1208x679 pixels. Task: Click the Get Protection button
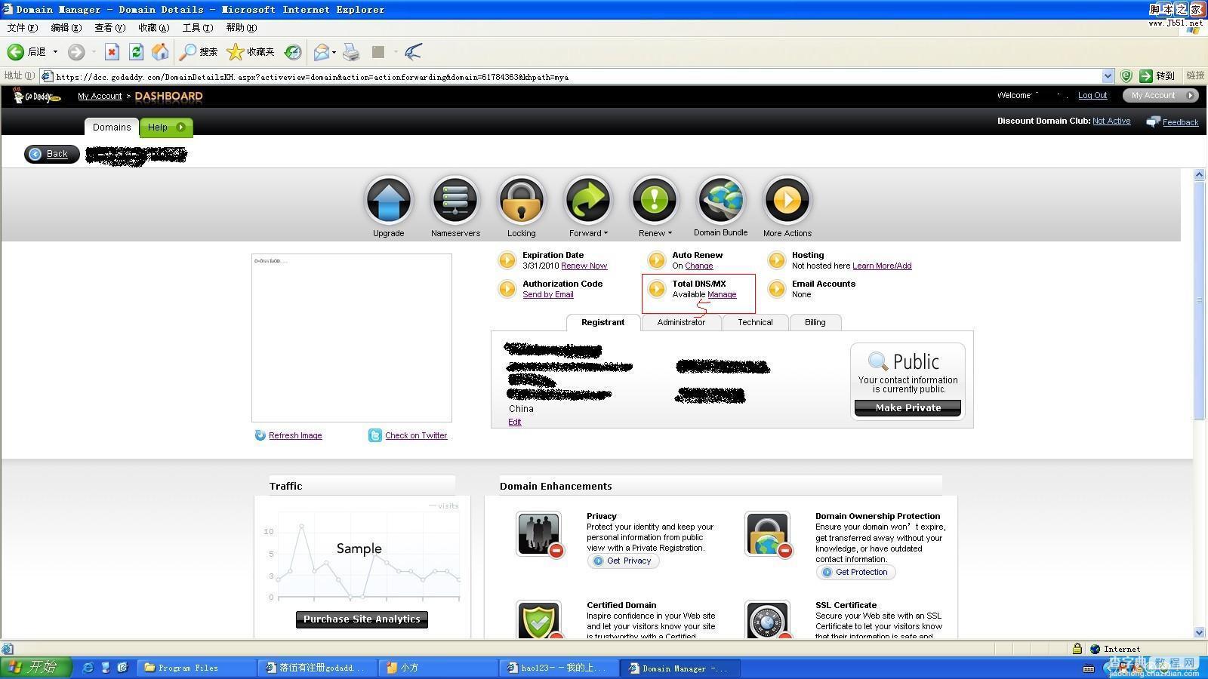(855, 572)
